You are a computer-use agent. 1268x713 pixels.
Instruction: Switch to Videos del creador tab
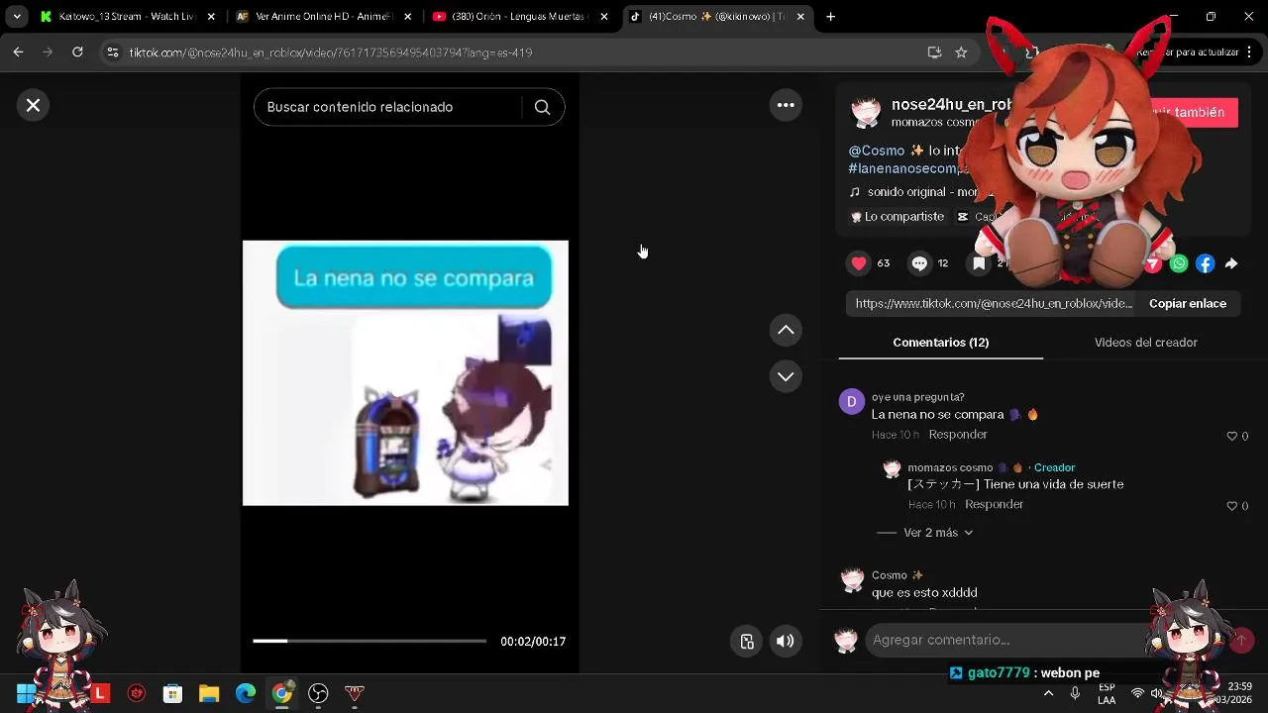[x=1145, y=342]
